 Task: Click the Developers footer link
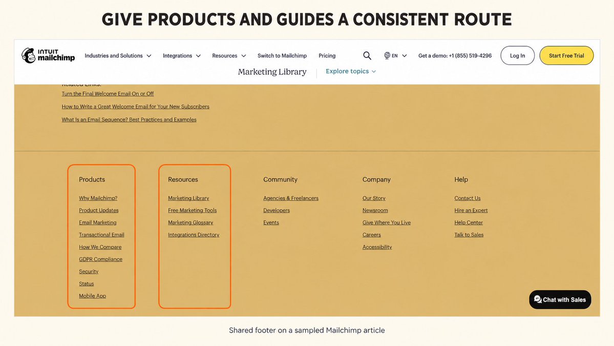click(x=277, y=211)
